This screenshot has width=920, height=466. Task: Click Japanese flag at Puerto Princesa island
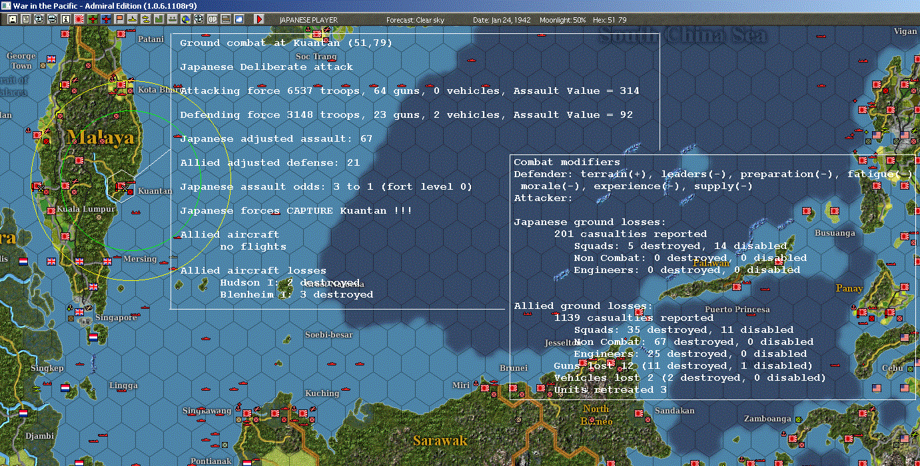(x=736, y=286)
